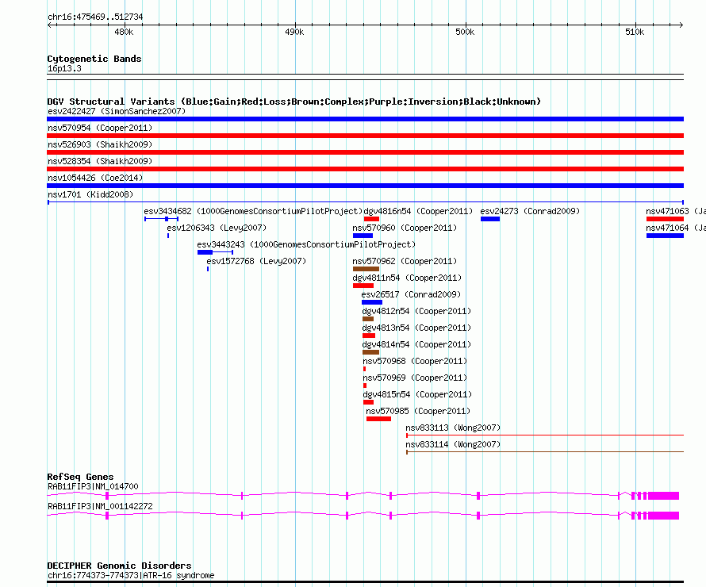Select the nsv570969 (Cooper2011) label
This screenshot has height=587, width=706.
pos(415,378)
